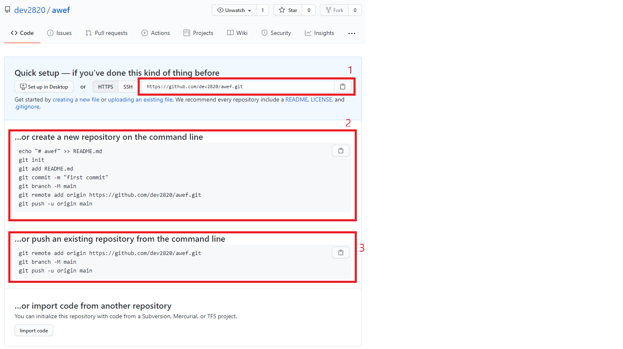The image size is (623, 349).
Task: Switch to the Actions tab
Action: (x=156, y=33)
